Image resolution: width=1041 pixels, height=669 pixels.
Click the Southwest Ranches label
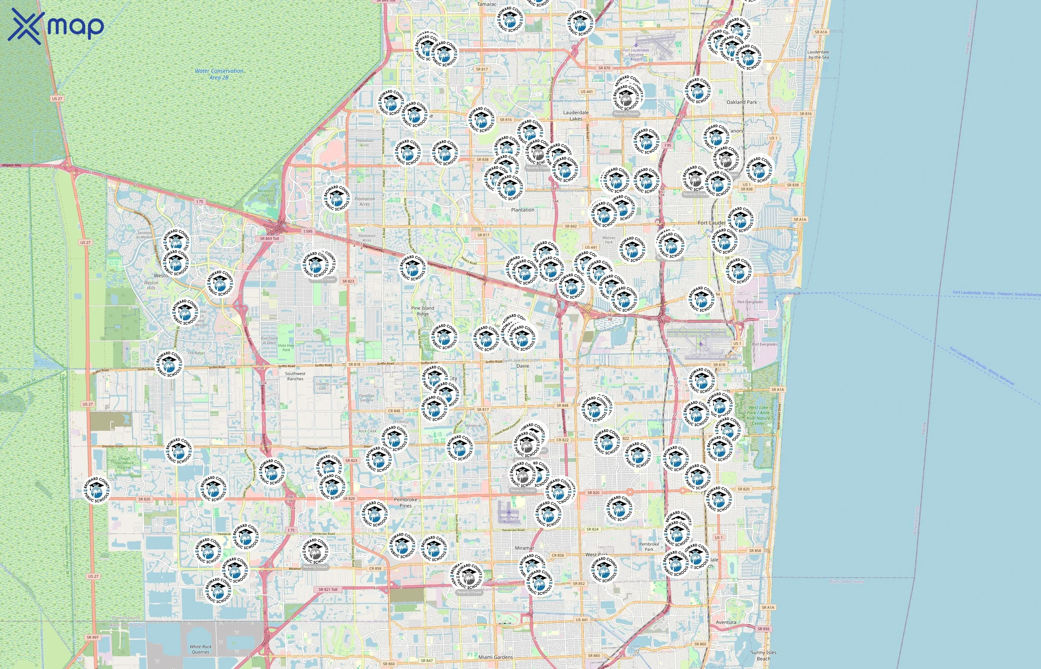(x=295, y=376)
